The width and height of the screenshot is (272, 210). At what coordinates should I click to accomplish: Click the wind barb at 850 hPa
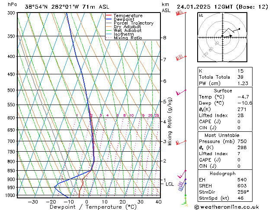point(182,174)
